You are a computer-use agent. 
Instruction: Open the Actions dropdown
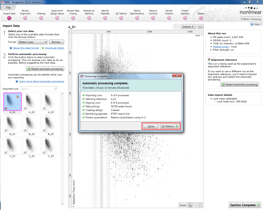pos(188,27)
